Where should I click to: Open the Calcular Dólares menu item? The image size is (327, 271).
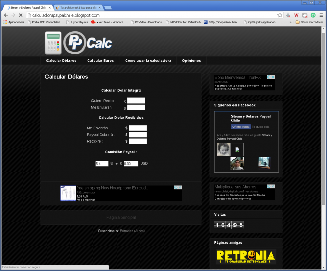pyautogui.click(x=61, y=60)
